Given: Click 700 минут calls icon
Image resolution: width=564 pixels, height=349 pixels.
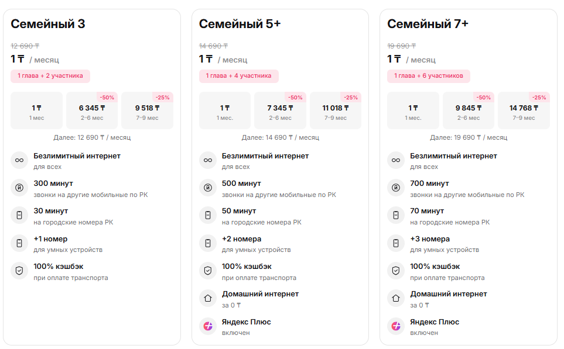Looking at the screenshot, I should click(396, 188).
